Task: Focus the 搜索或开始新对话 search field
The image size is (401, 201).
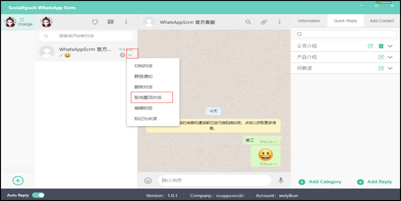Action: tap(86, 36)
